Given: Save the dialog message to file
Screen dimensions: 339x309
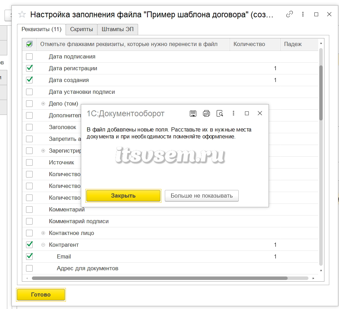Looking at the screenshot, I should [x=193, y=113].
